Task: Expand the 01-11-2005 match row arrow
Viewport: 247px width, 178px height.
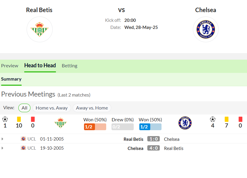Action: click(x=2, y=139)
